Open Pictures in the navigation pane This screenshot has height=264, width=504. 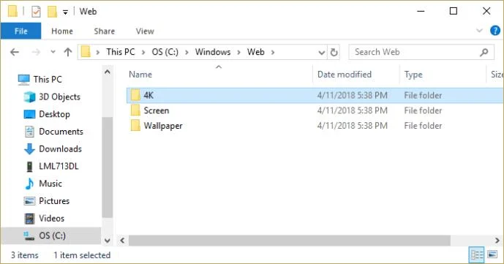pyautogui.click(x=54, y=200)
